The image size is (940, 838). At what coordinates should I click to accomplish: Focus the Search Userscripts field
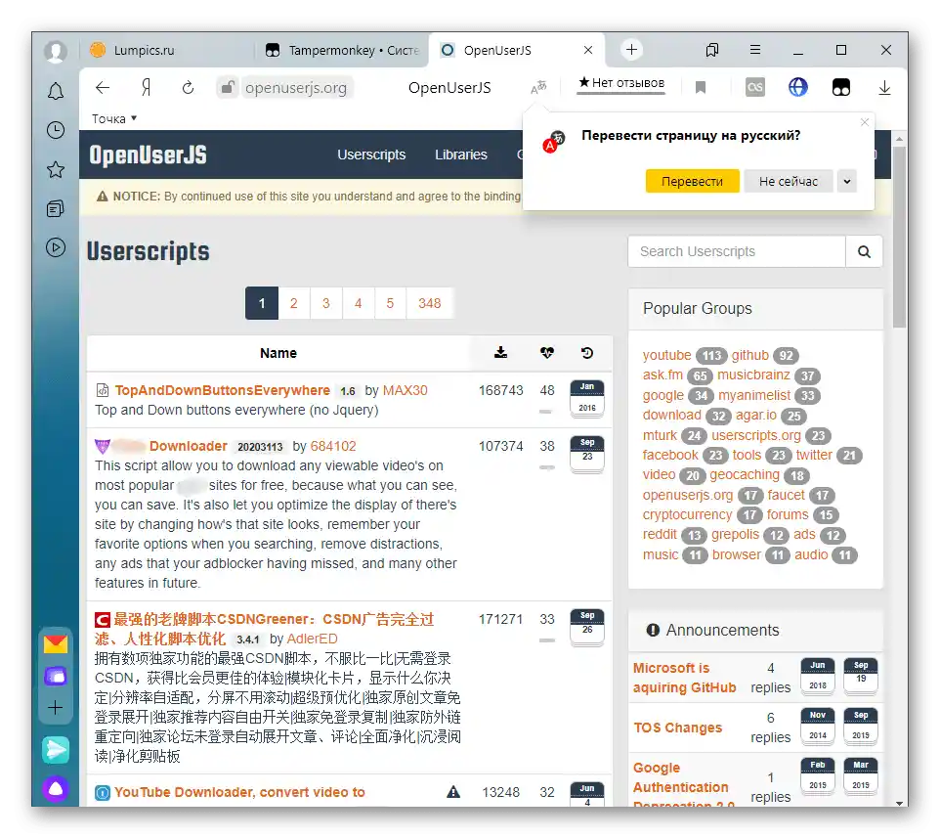736,251
